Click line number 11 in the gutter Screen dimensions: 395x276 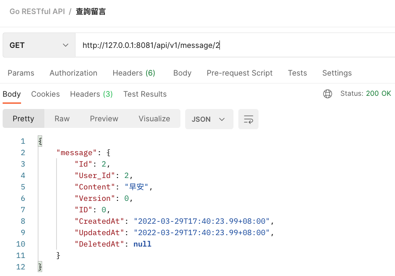[21, 255]
